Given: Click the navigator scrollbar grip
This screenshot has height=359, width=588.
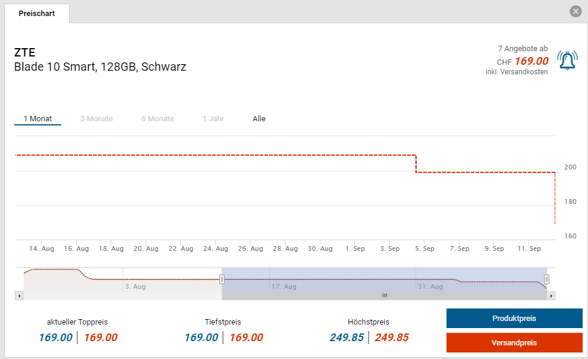Looking at the screenshot, I should click(385, 295).
